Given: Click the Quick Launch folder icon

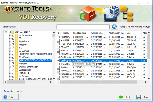Looking at the screenshot, I should point(16,70).
